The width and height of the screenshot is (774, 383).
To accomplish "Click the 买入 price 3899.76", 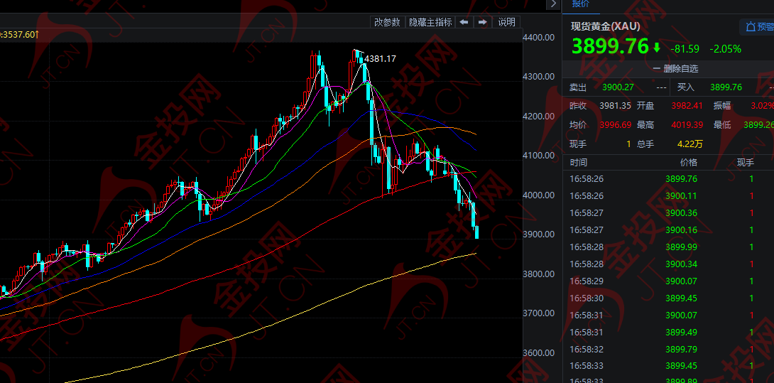I will [726, 87].
